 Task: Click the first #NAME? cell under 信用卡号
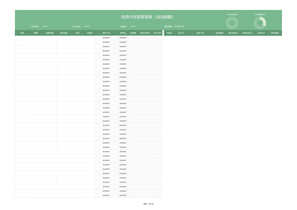(x=106, y=38)
